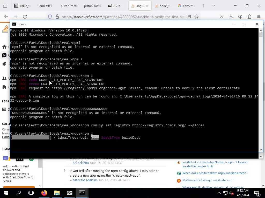Open Marcelo Martins' user profile
This screenshot has width=265, height=198.
tap(85, 180)
